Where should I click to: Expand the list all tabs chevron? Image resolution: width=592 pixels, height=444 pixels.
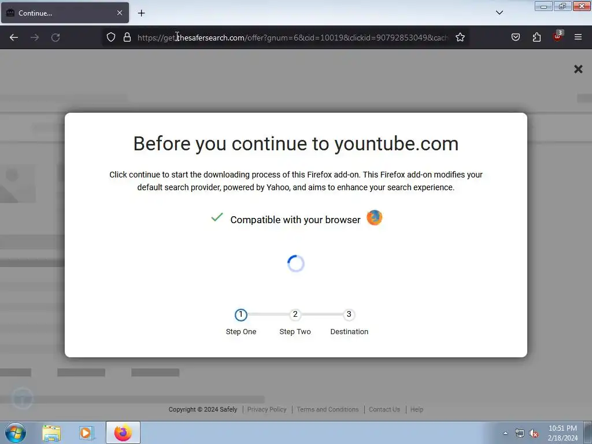[x=499, y=13]
